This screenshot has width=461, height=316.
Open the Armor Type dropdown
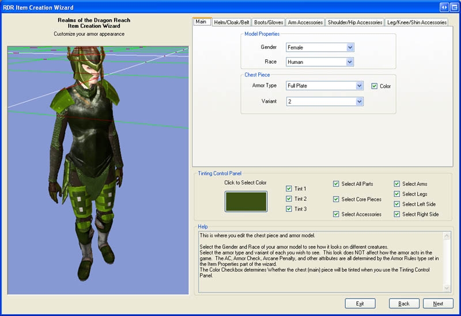coord(360,86)
